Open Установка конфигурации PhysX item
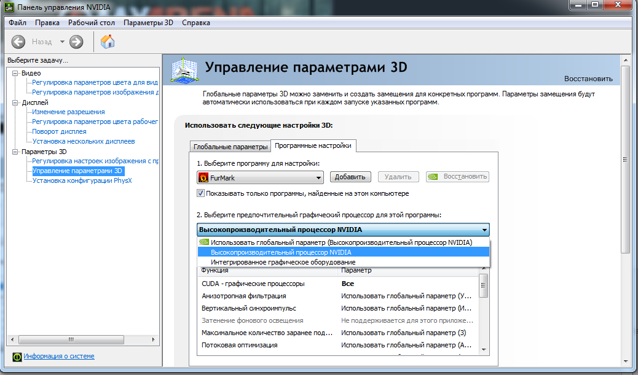This screenshot has width=638, height=375. (82, 181)
